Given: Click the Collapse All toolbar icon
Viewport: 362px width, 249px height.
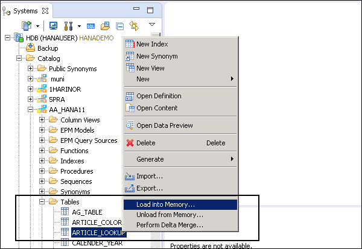Looking at the screenshot, I should point(120,27).
